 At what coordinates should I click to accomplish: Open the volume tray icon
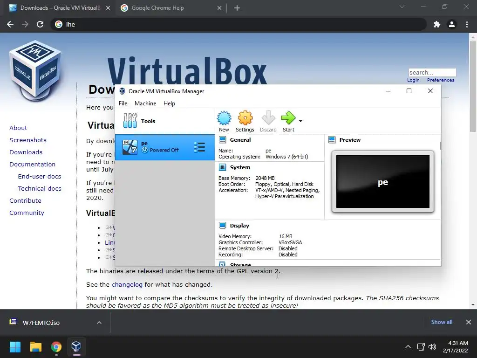click(x=432, y=347)
